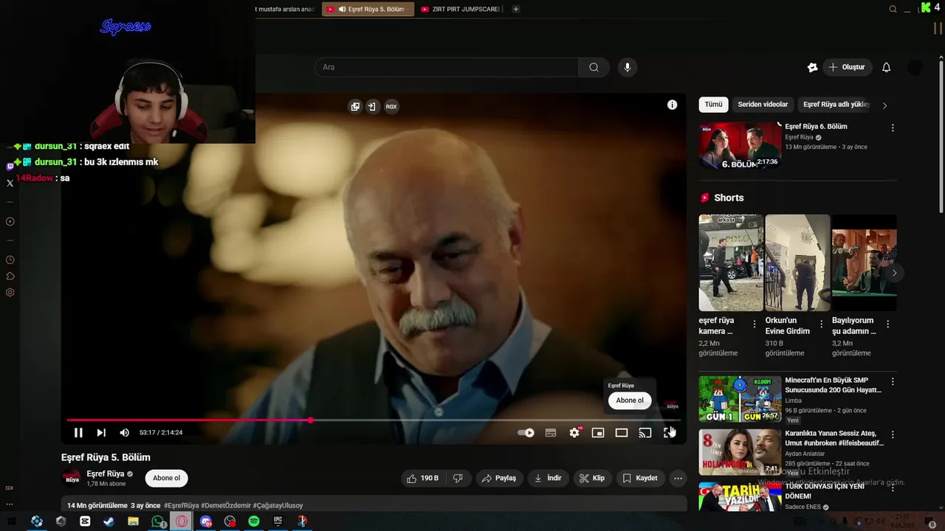The width and height of the screenshot is (945, 531).
Task: Open options for 'Orkun'un Evine Girdim' short
Action: click(821, 324)
